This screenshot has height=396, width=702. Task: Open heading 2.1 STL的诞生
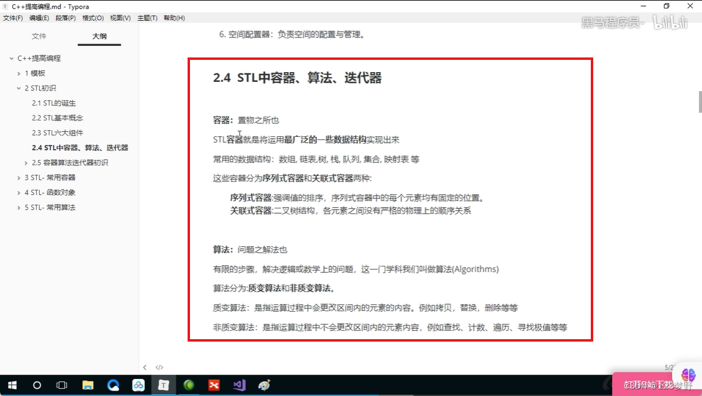tap(53, 103)
